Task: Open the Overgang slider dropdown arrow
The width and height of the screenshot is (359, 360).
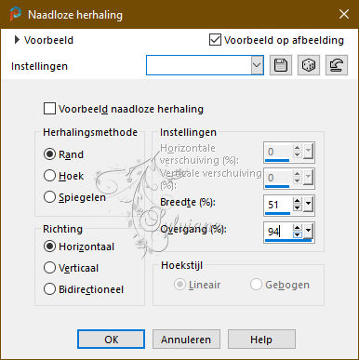Action: pos(309,231)
